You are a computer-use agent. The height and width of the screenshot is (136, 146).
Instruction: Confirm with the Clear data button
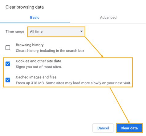[x=129, y=128]
